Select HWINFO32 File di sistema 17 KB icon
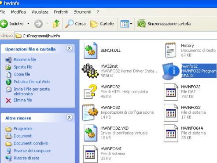Viewport: 217px width, 163px height. coord(171,112)
